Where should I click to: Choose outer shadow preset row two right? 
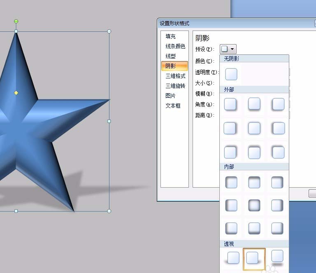coord(279,128)
